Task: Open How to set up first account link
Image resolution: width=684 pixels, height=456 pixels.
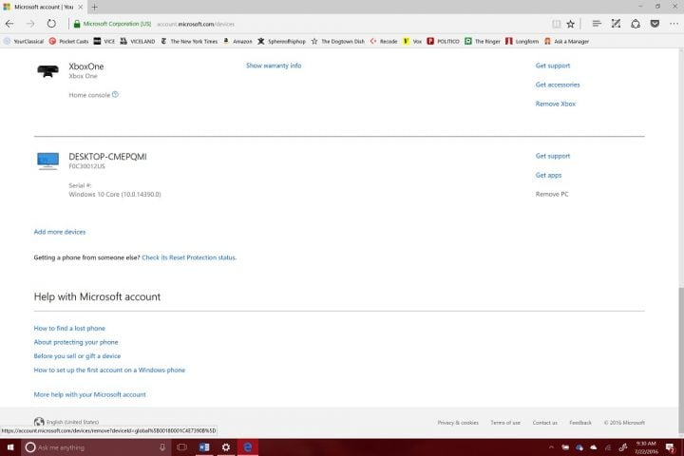Action: [x=109, y=370]
